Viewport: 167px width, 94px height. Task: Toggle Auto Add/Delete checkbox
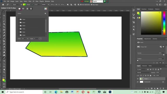[81, 5]
